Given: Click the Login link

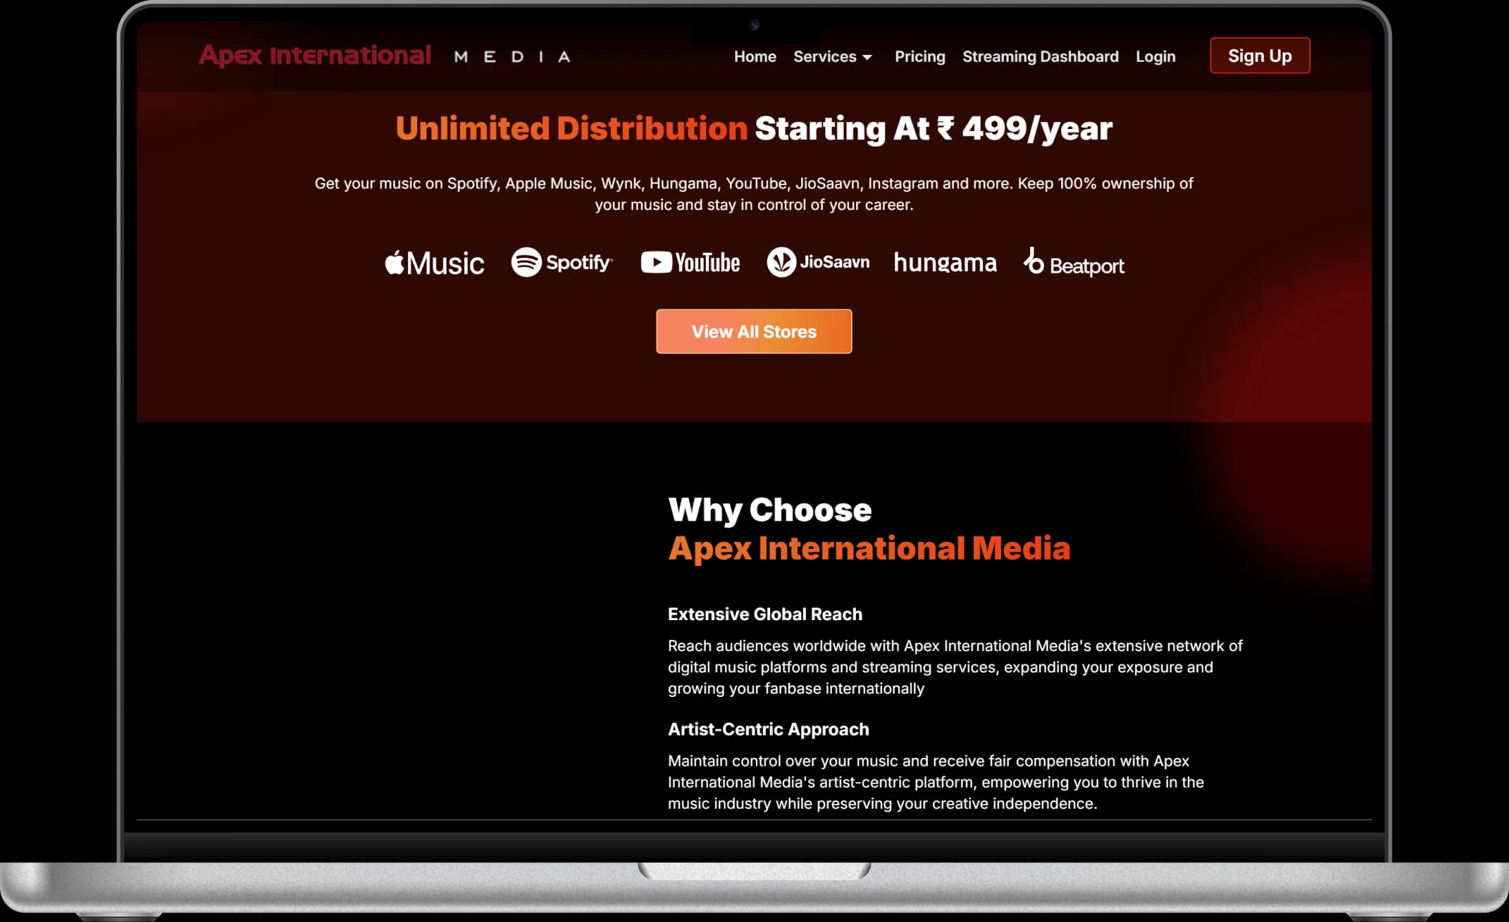Looking at the screenshot, I should click(1155, 57).
